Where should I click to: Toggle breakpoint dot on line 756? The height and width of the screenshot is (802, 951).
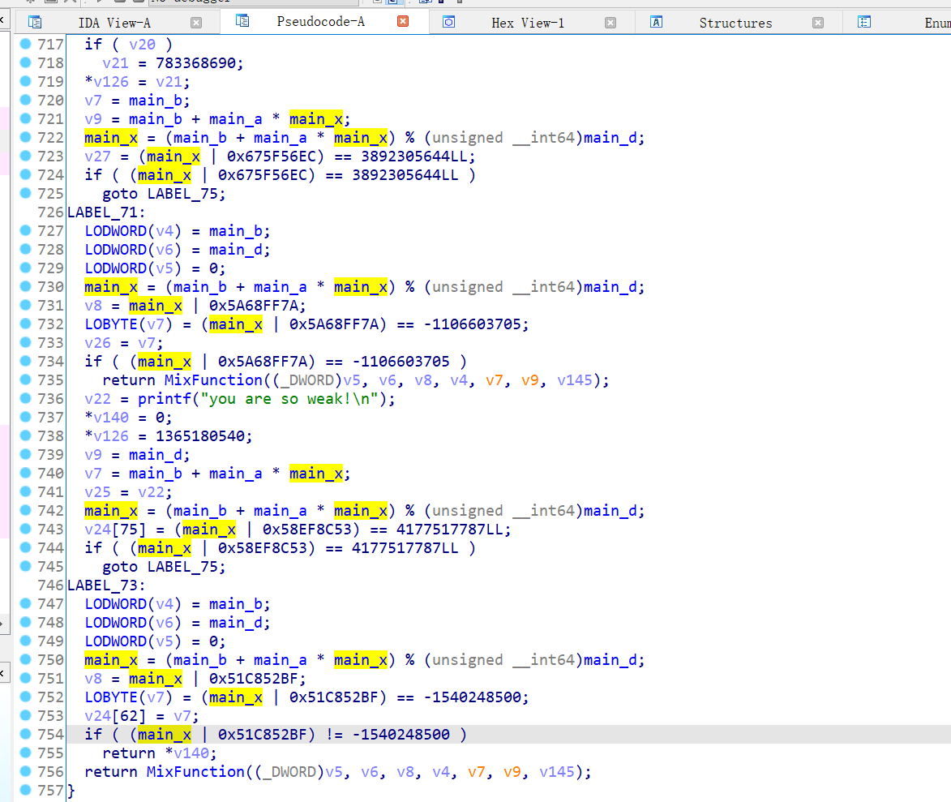tap(25, 772)
